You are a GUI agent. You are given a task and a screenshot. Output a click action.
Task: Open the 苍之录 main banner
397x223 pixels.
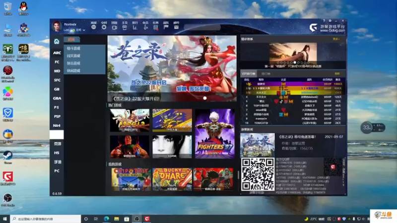172,68
